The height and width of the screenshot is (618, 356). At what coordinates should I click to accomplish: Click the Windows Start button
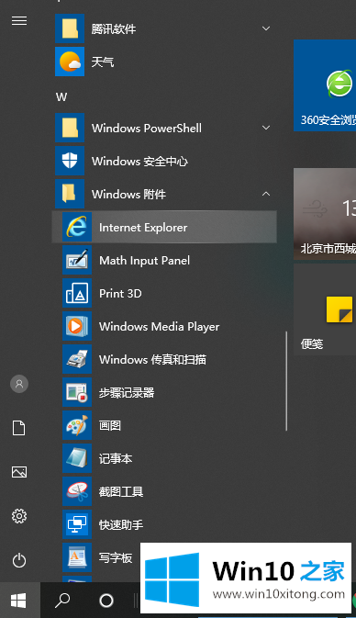point(19,601)
